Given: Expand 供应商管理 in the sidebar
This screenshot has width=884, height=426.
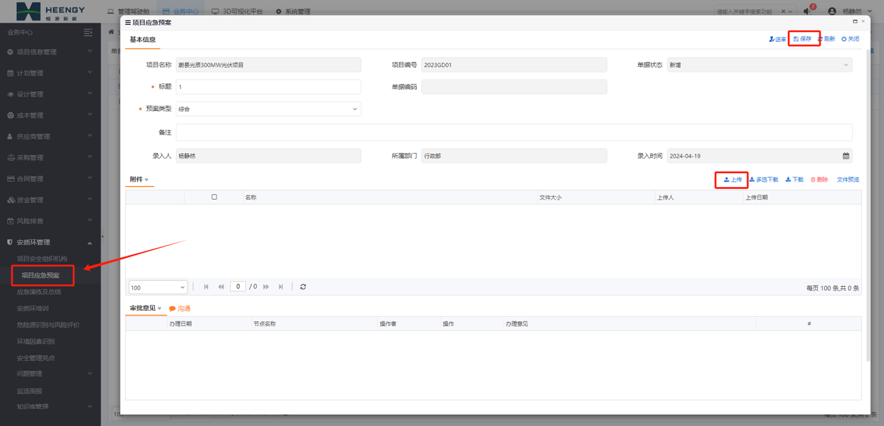Looking at the screenshot, I should pos(50,136).
